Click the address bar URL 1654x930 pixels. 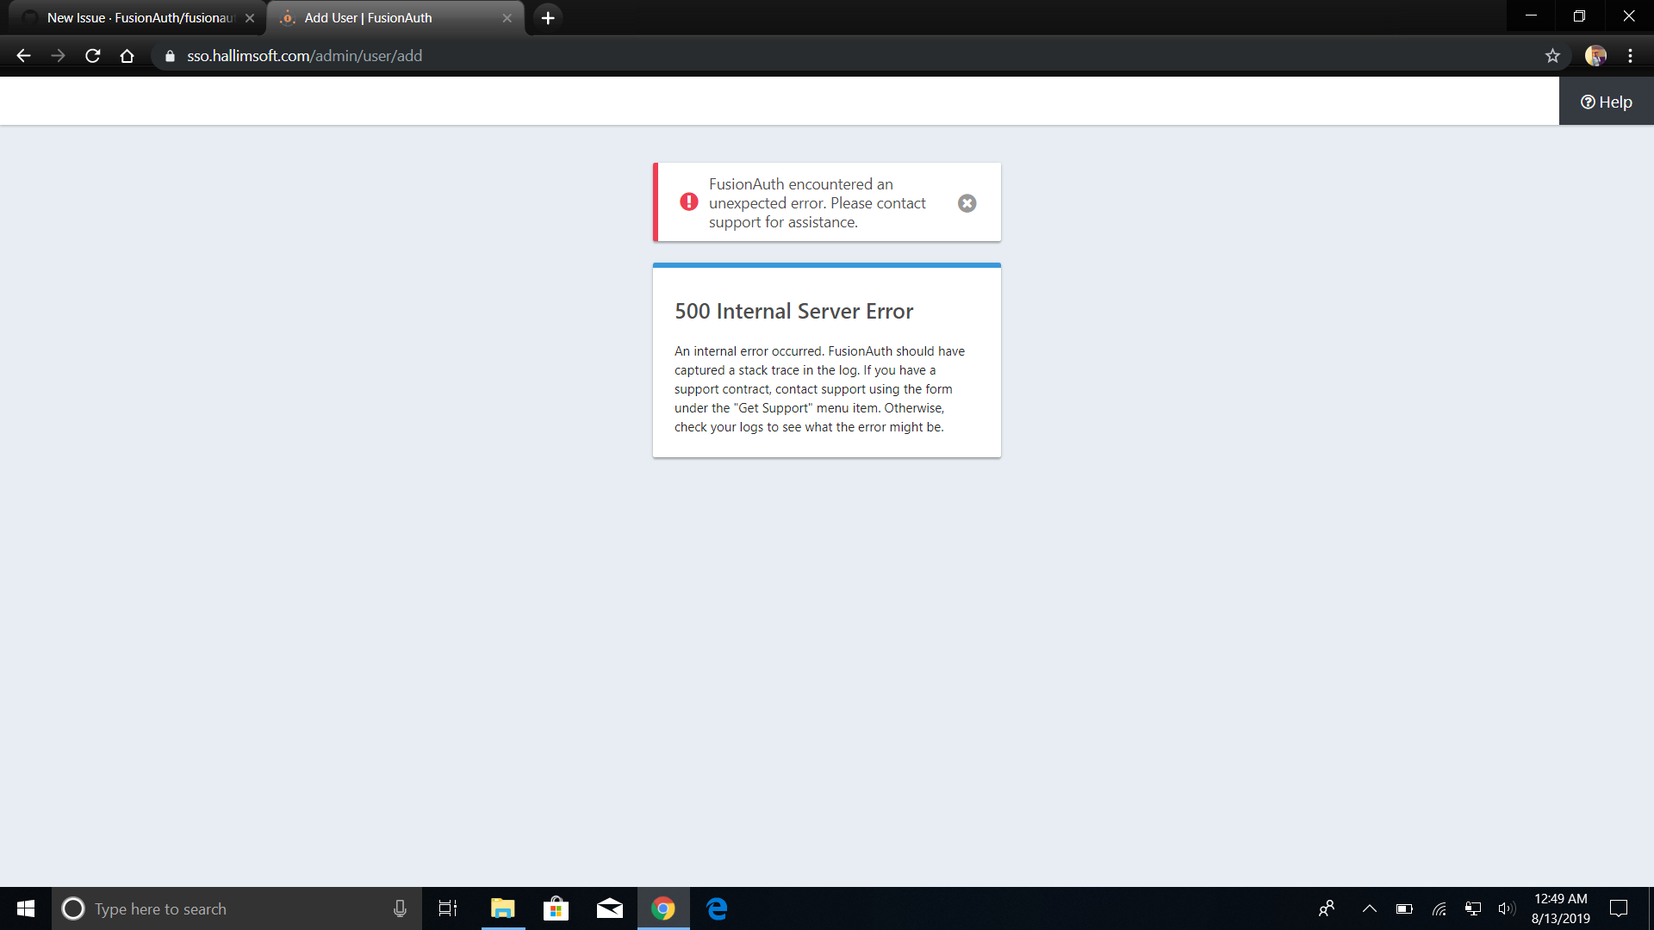304,56
